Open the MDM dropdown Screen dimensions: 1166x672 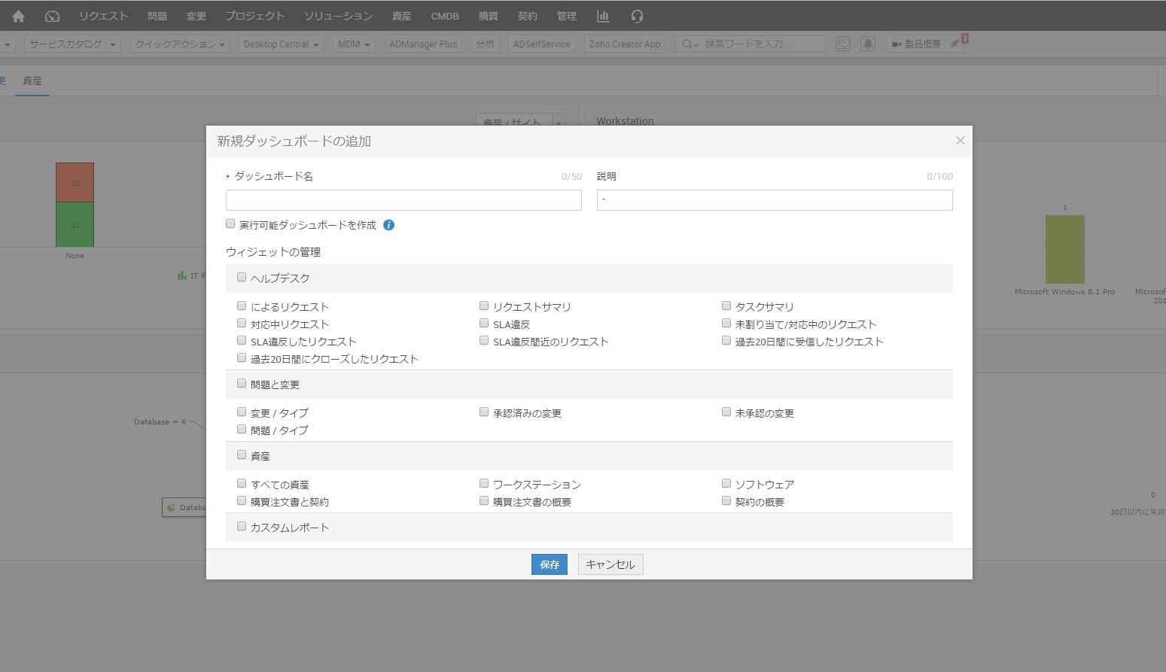[x=354, y=44]
